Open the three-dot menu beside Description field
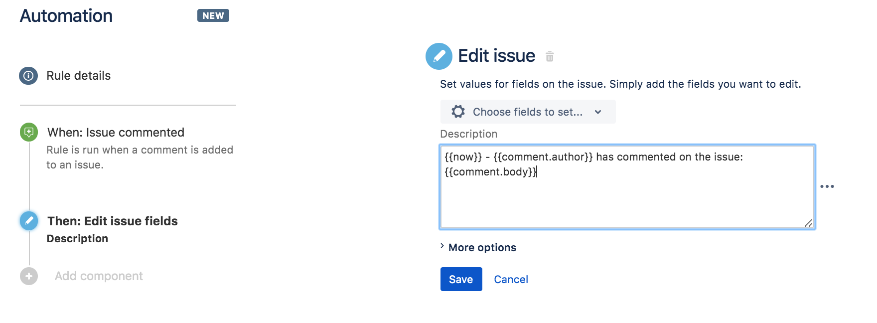 tap(827, 186)
